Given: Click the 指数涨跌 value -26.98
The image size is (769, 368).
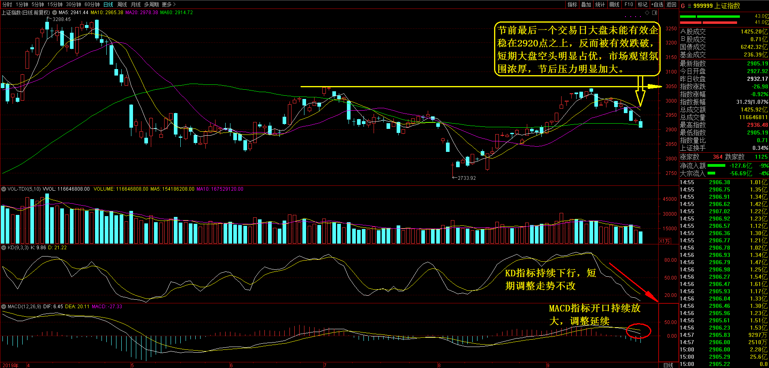Looking at the screenshot, I should coord(760,86).
